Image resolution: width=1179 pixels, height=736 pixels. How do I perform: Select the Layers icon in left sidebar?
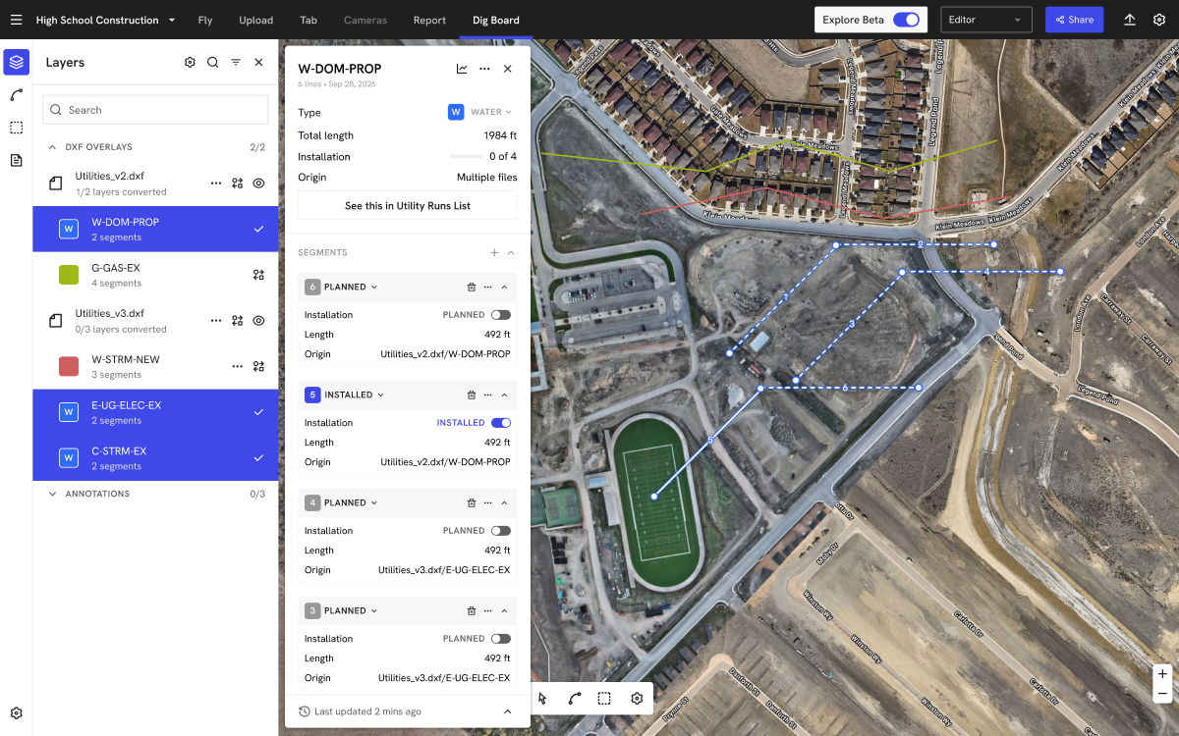pos(16,63)
